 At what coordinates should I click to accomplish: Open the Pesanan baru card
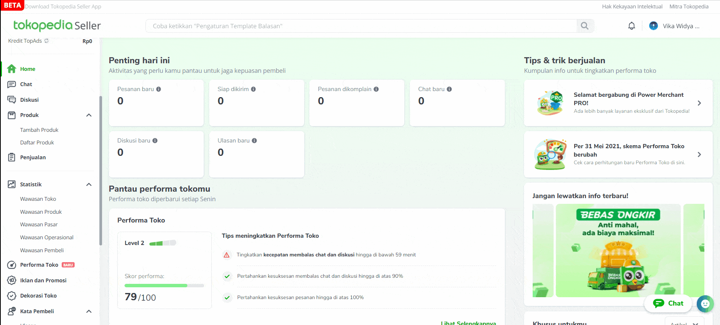156,103
